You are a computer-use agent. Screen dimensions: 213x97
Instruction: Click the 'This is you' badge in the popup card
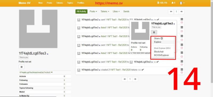[x=156, y=27]
